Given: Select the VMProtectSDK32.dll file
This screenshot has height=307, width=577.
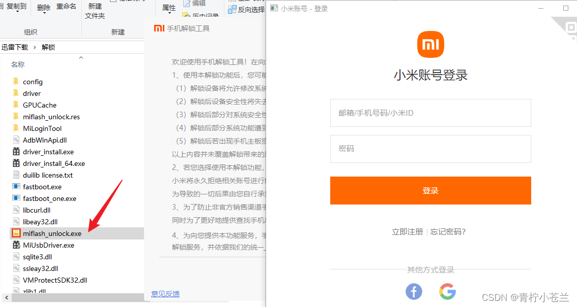Looking at the screenshot, I should point(55,280).
